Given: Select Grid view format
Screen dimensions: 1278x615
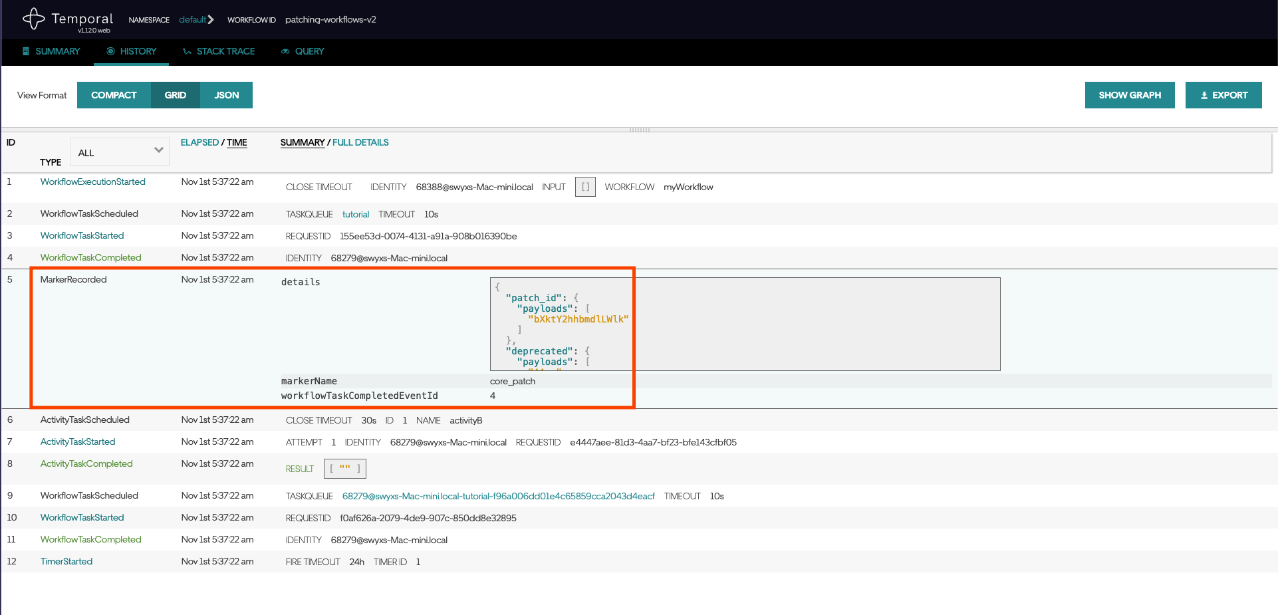Looking at the screenshot, I should pos(176,95).
